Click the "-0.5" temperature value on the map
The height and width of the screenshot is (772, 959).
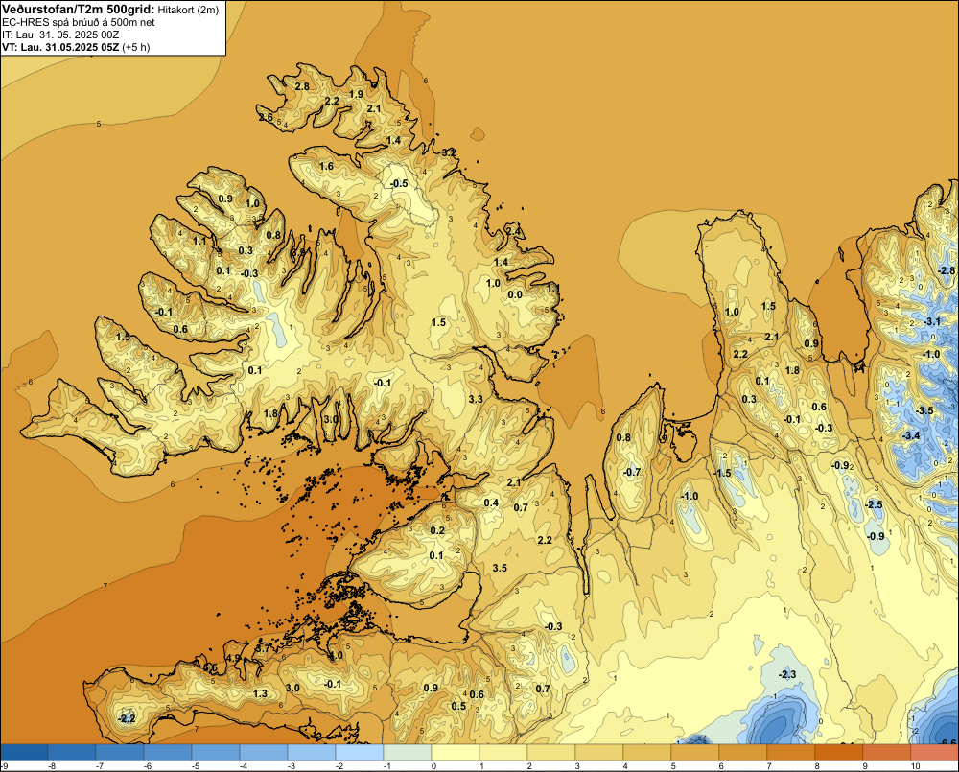(x=399, y=184)
